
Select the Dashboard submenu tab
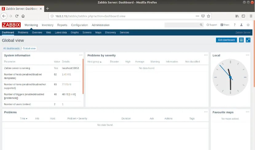[x=8, y=32]
